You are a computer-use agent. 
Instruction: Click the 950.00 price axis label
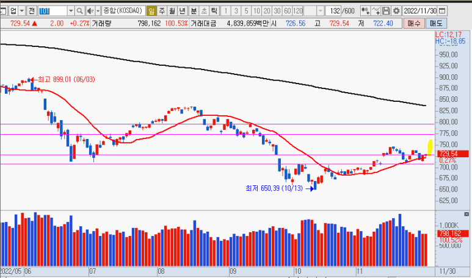[x=448, y=55]
